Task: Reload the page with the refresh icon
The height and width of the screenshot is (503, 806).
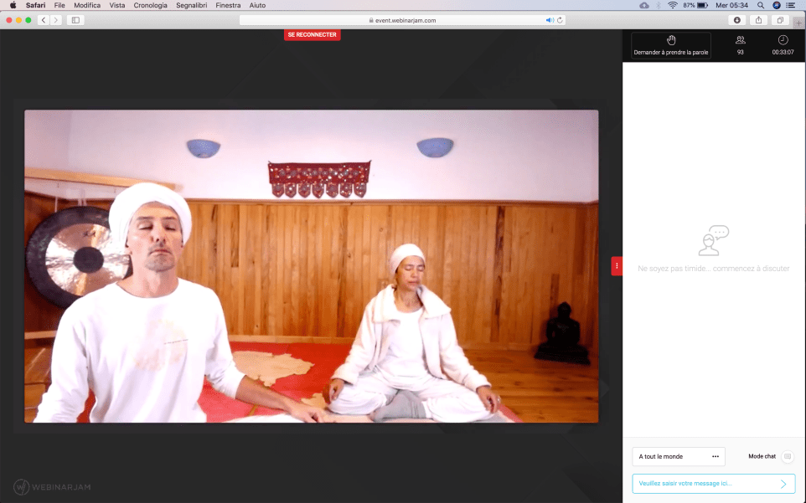Action: pos(560,20)
